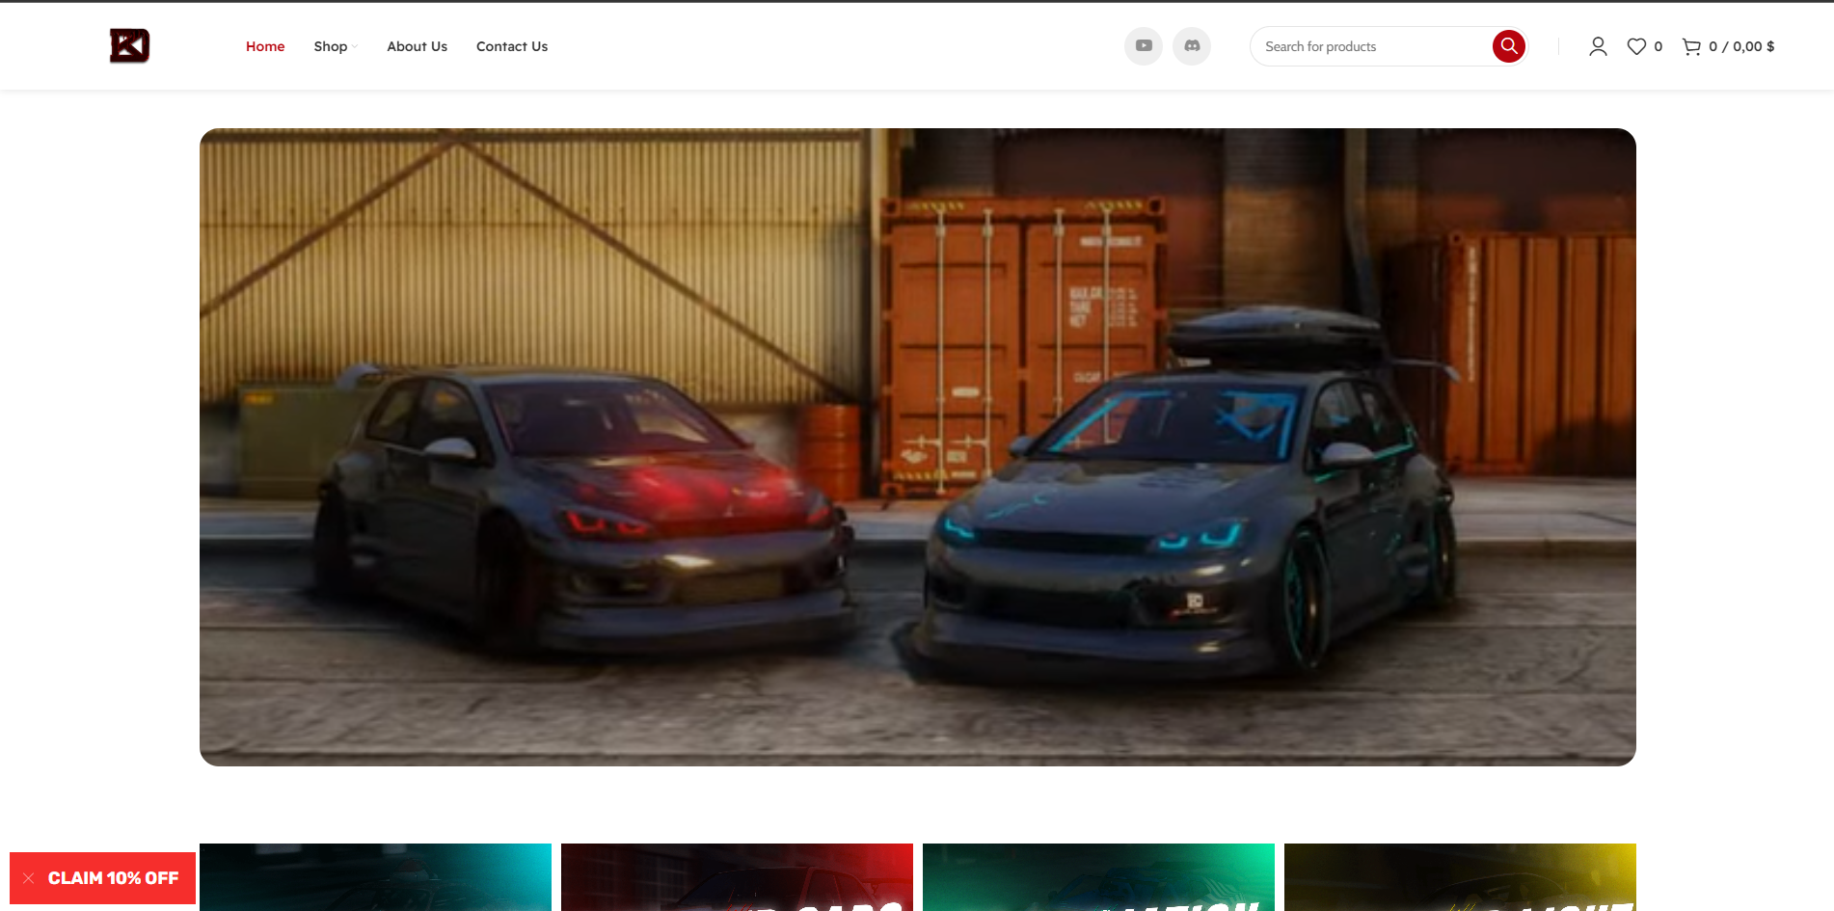Click the CLAIM 10% OFF button
The height and width of the screenshot is (911, 1834).
(113, 878)
